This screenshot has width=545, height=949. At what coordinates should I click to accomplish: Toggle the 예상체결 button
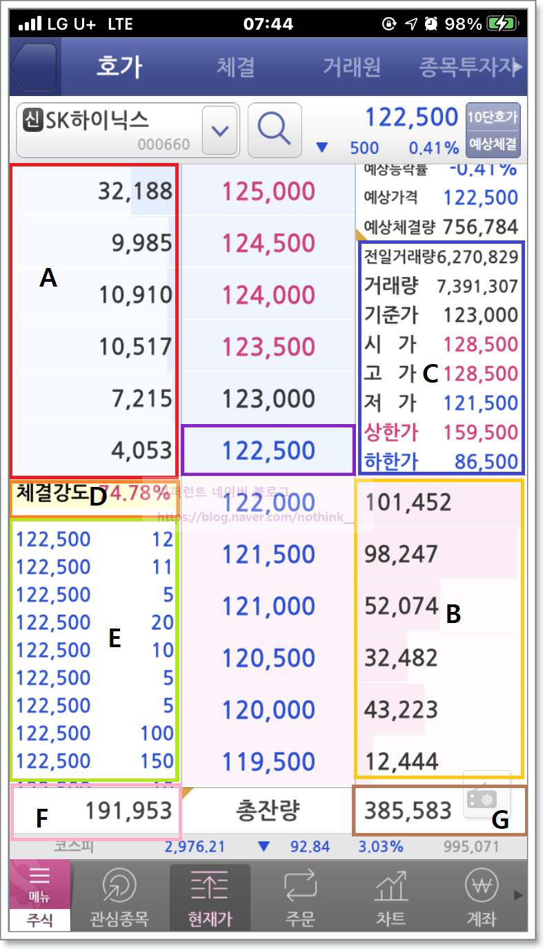[493, 144]
